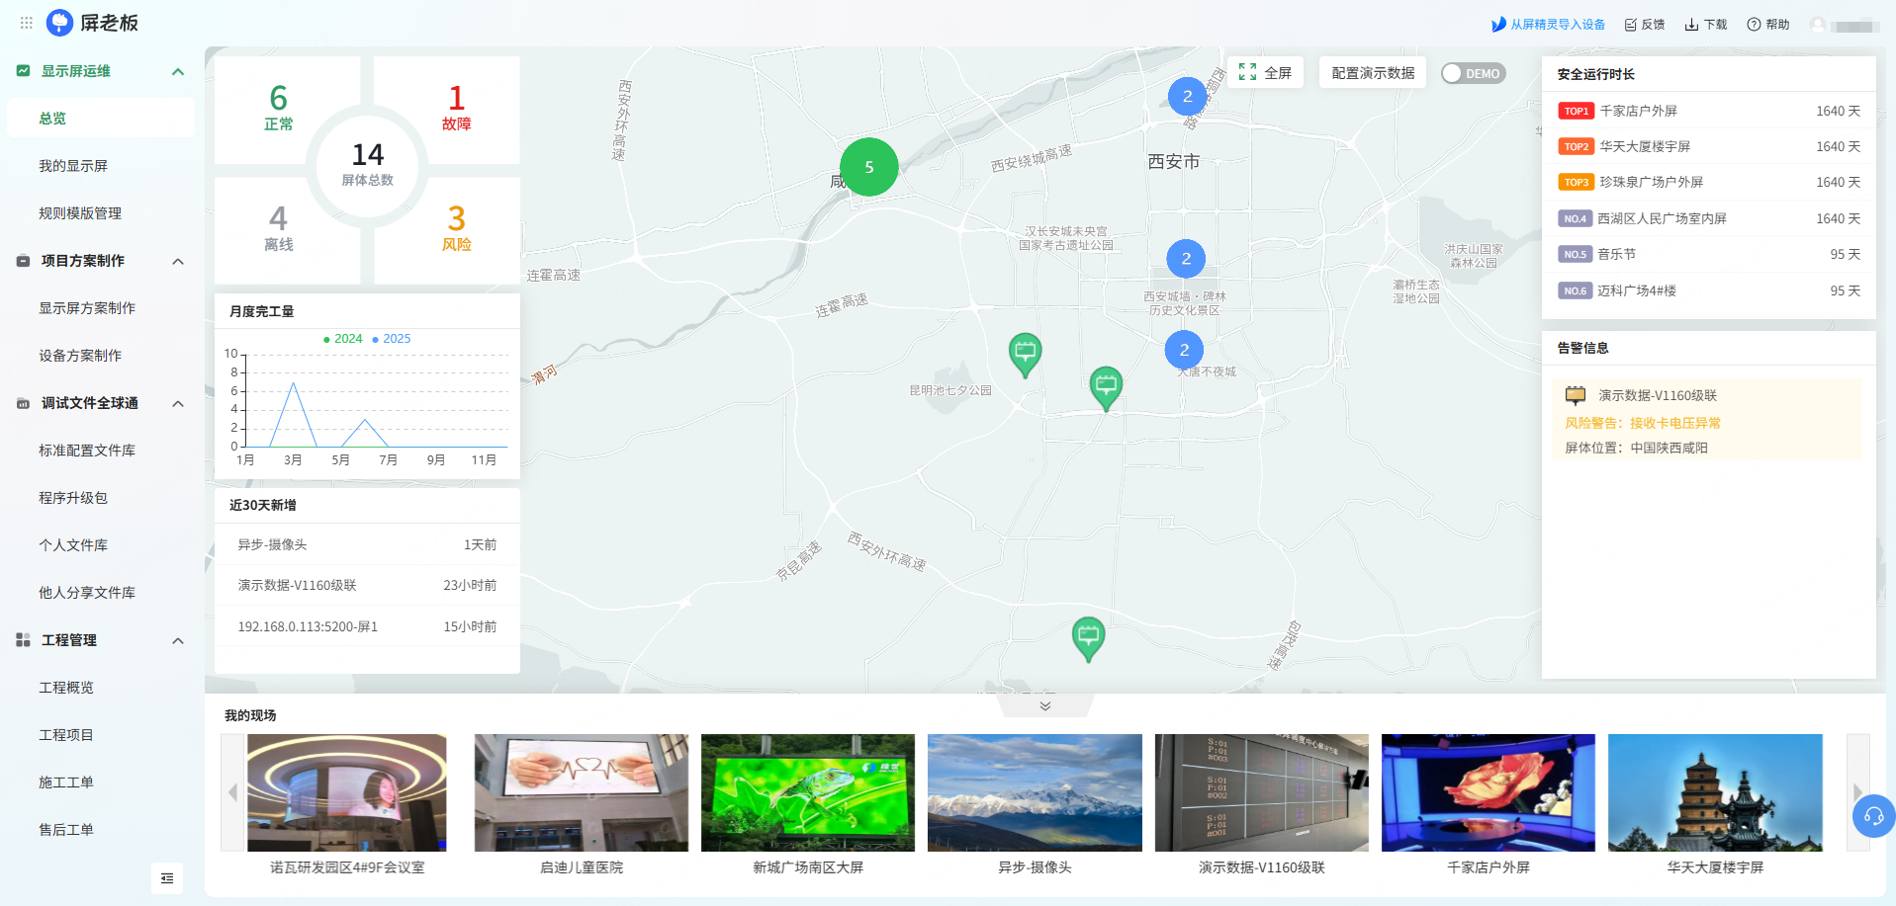Open the app grid launcher icon
The image size is (1896, 906).
coord(27,22)
